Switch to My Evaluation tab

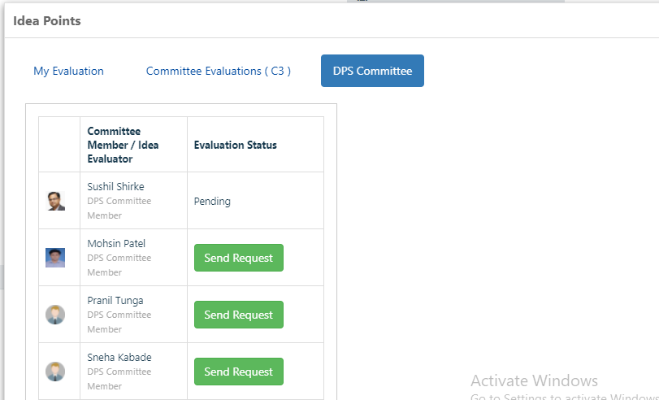coord(68,71)
